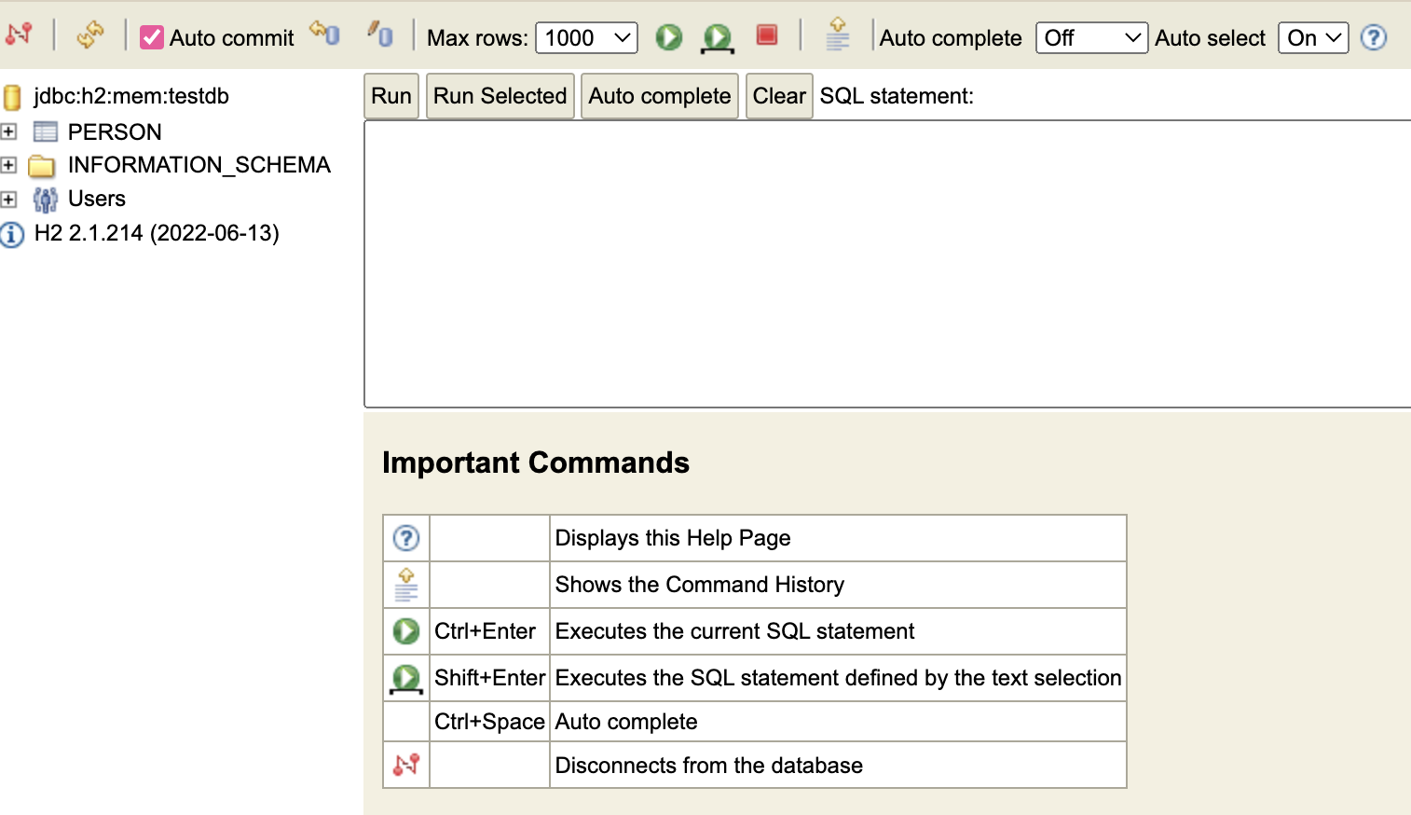
Task: Click disconnect icon in Important Commands table
Action: coord(406,765)
